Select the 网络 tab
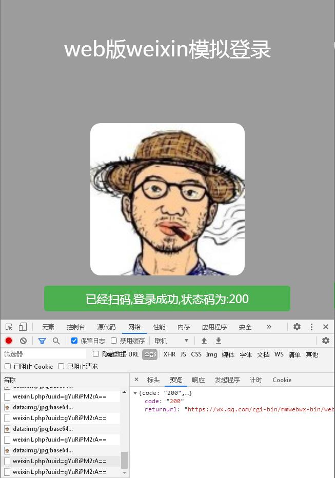The width and height of the screenshot is (335, 478). click(134, 327)
